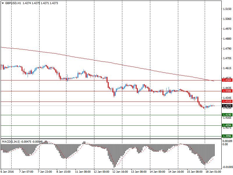Click the 7 Jan 07:00 time axis label
The width and height of the screenshot is (233, 175).
tap(26, 172)
